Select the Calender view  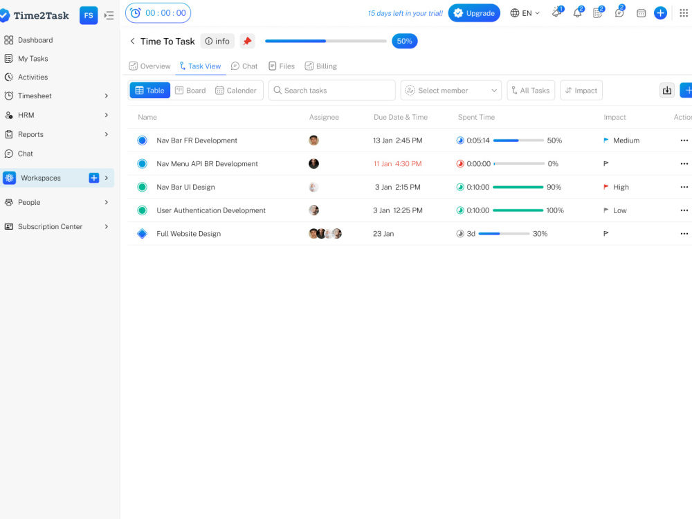(236, 91)
